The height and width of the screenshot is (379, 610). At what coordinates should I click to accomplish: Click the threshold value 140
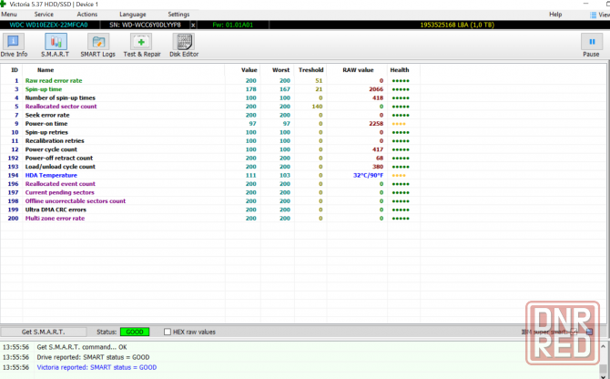[317, 107]
